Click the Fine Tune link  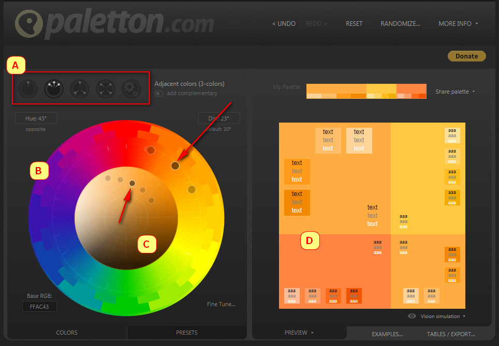[x=221, y=304]
